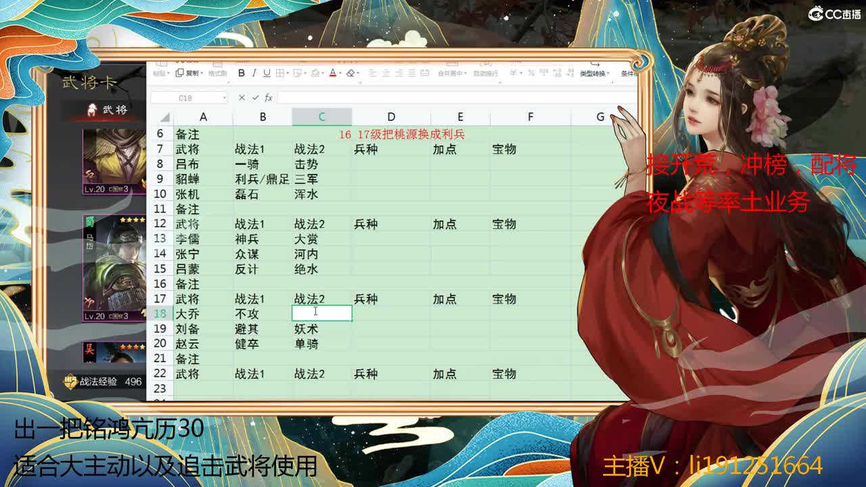Viewport: 866px width, 487px height.
Task: Open the copy (复制) dropdown arrow
Action: 202,73
